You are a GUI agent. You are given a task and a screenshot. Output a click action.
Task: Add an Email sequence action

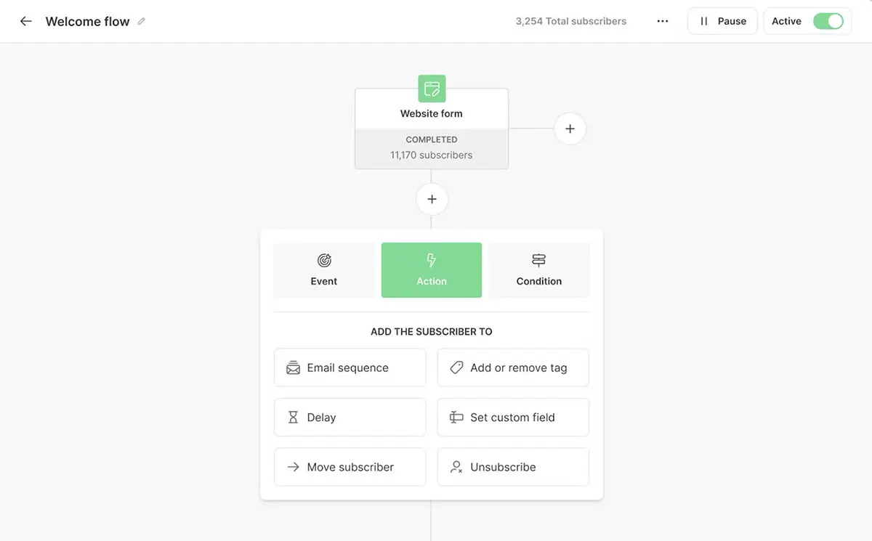click(350, 367)
